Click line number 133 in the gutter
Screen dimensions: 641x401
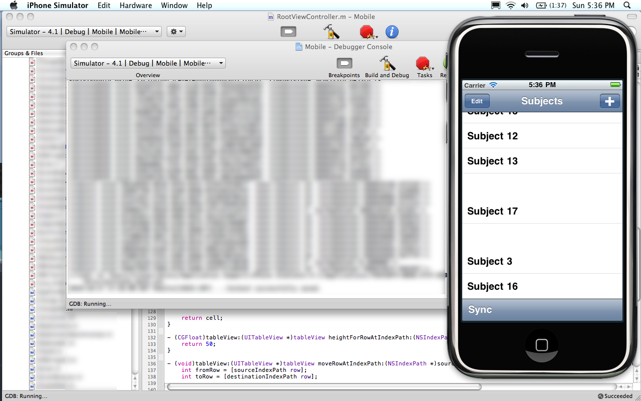coord(152,344)
